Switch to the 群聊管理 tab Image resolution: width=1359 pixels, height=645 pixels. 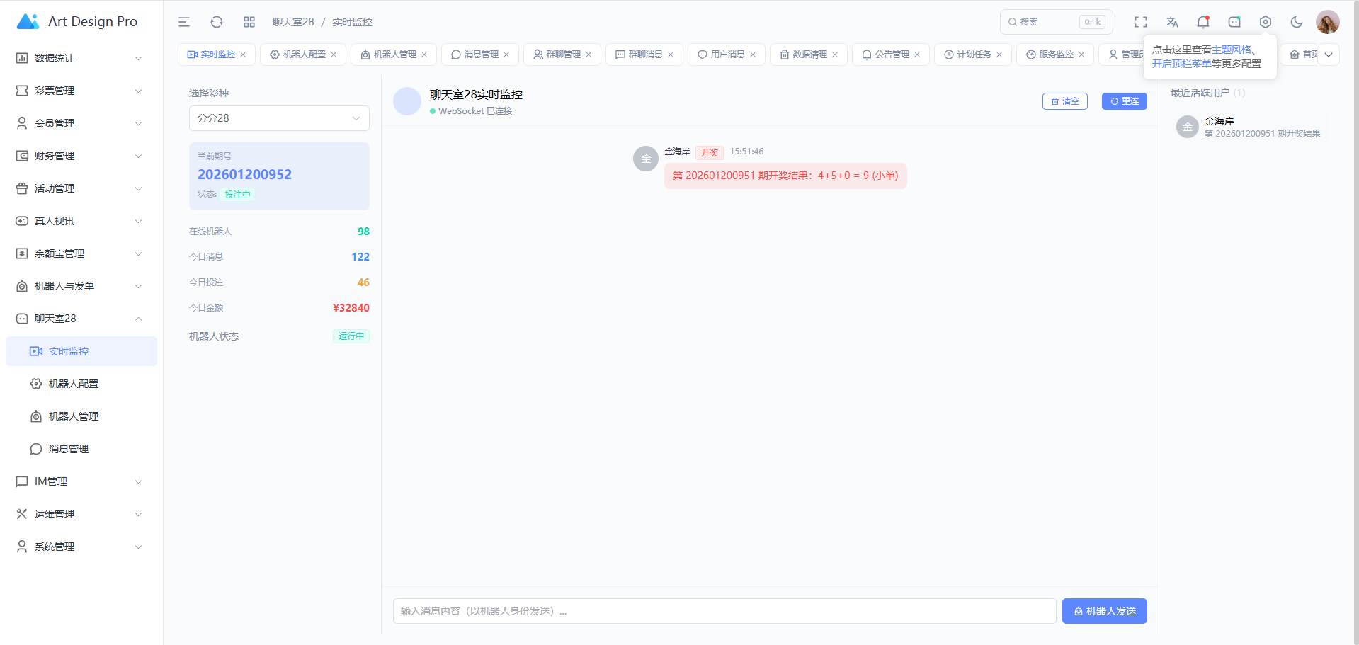563,55
